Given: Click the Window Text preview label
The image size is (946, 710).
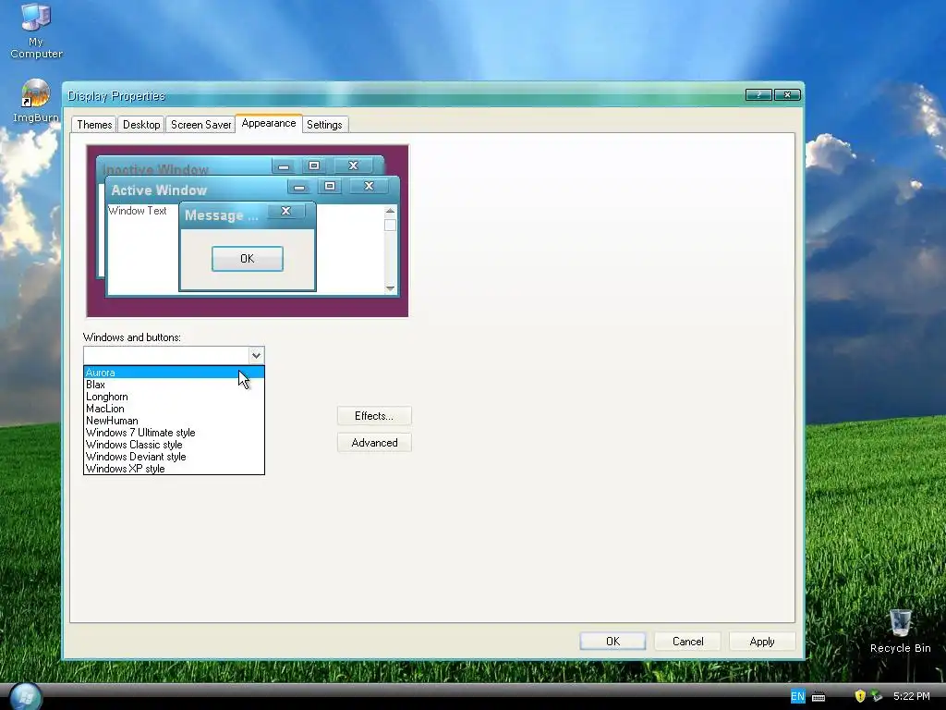Looking at the screenshot, I should [137, 211].
